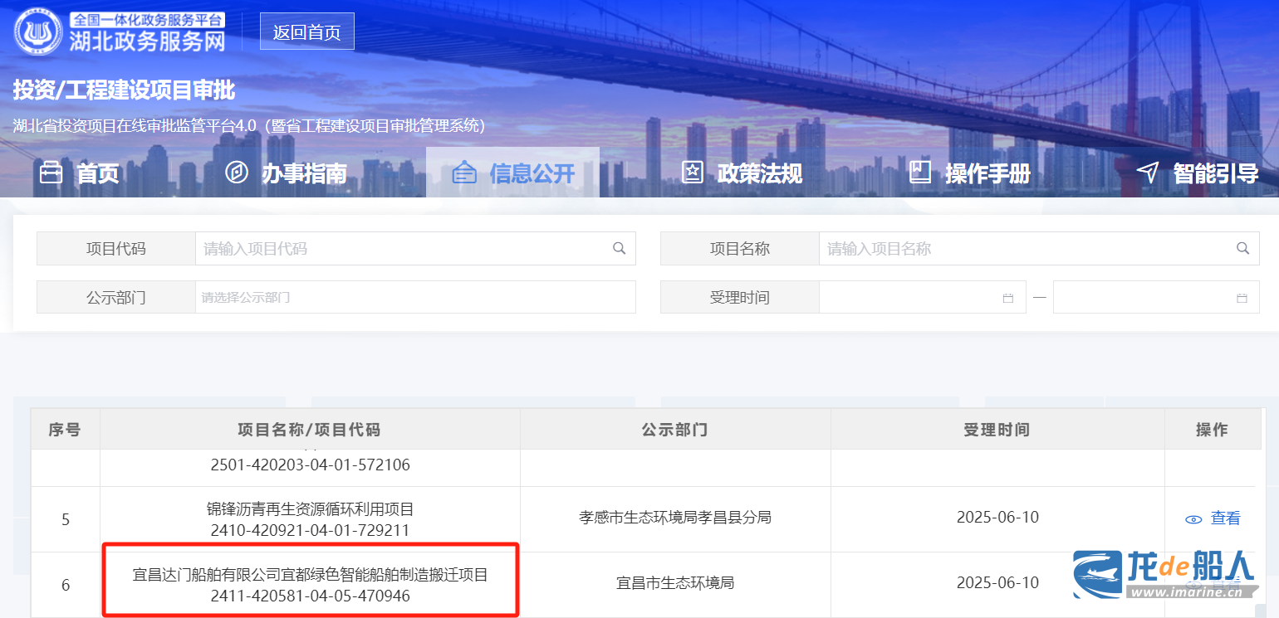Click the calendar icon in end date field
1279x618 pixels.
point(1242,298)
